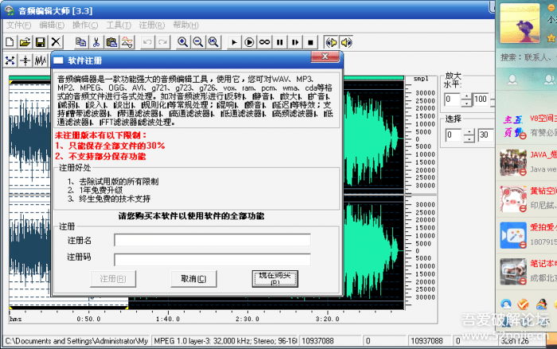
Task: Save audio using the floppy disk icon
Action: [x=40, y=41]
